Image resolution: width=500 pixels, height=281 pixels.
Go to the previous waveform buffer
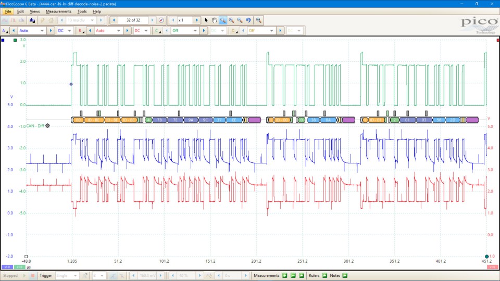click(x=114, y=20)
